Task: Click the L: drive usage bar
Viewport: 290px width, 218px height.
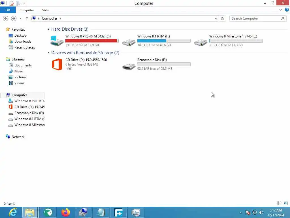Action: (236, 41)
